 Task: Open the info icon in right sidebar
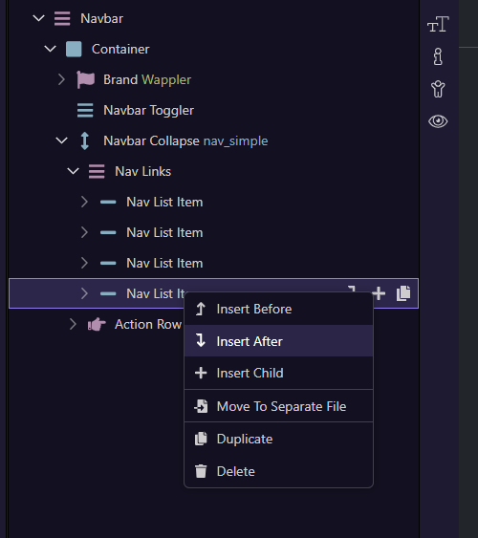point(438,56)
